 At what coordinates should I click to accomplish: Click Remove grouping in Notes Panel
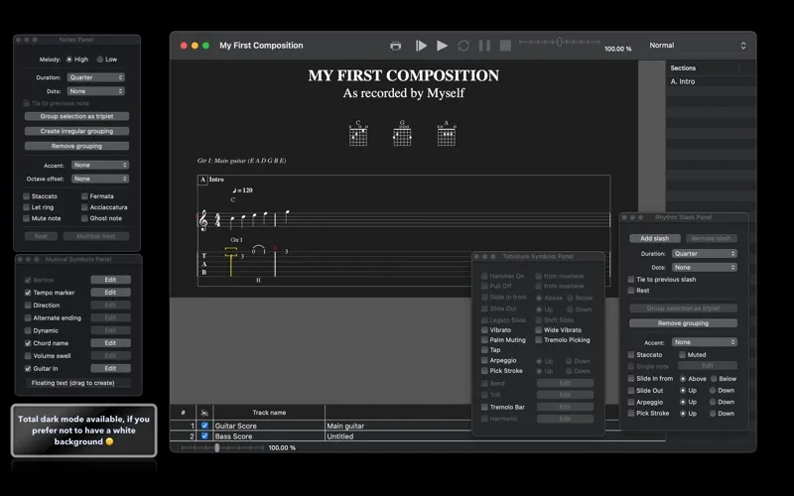coord(76,146)
